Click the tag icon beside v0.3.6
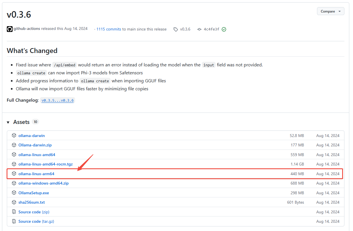353x231 pixels. click(x=176, y=29)
